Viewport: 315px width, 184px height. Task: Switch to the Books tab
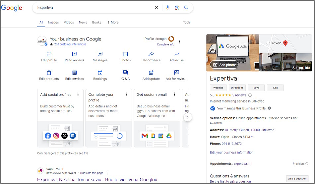(x=96, y=22)
